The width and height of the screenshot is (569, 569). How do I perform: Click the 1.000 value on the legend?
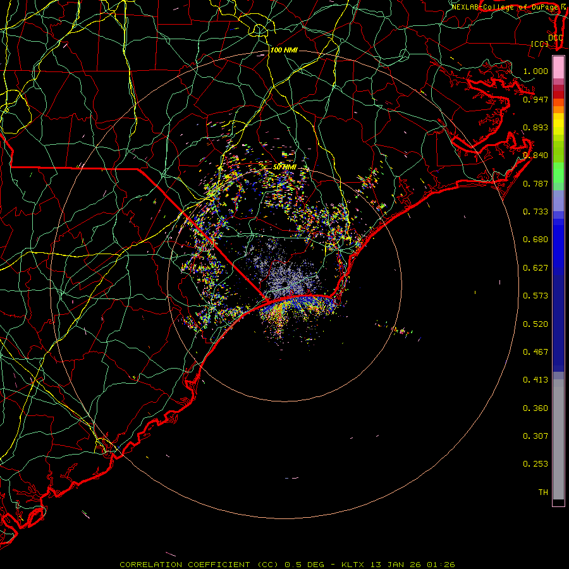pyautogui.click(x=535, y=71)
